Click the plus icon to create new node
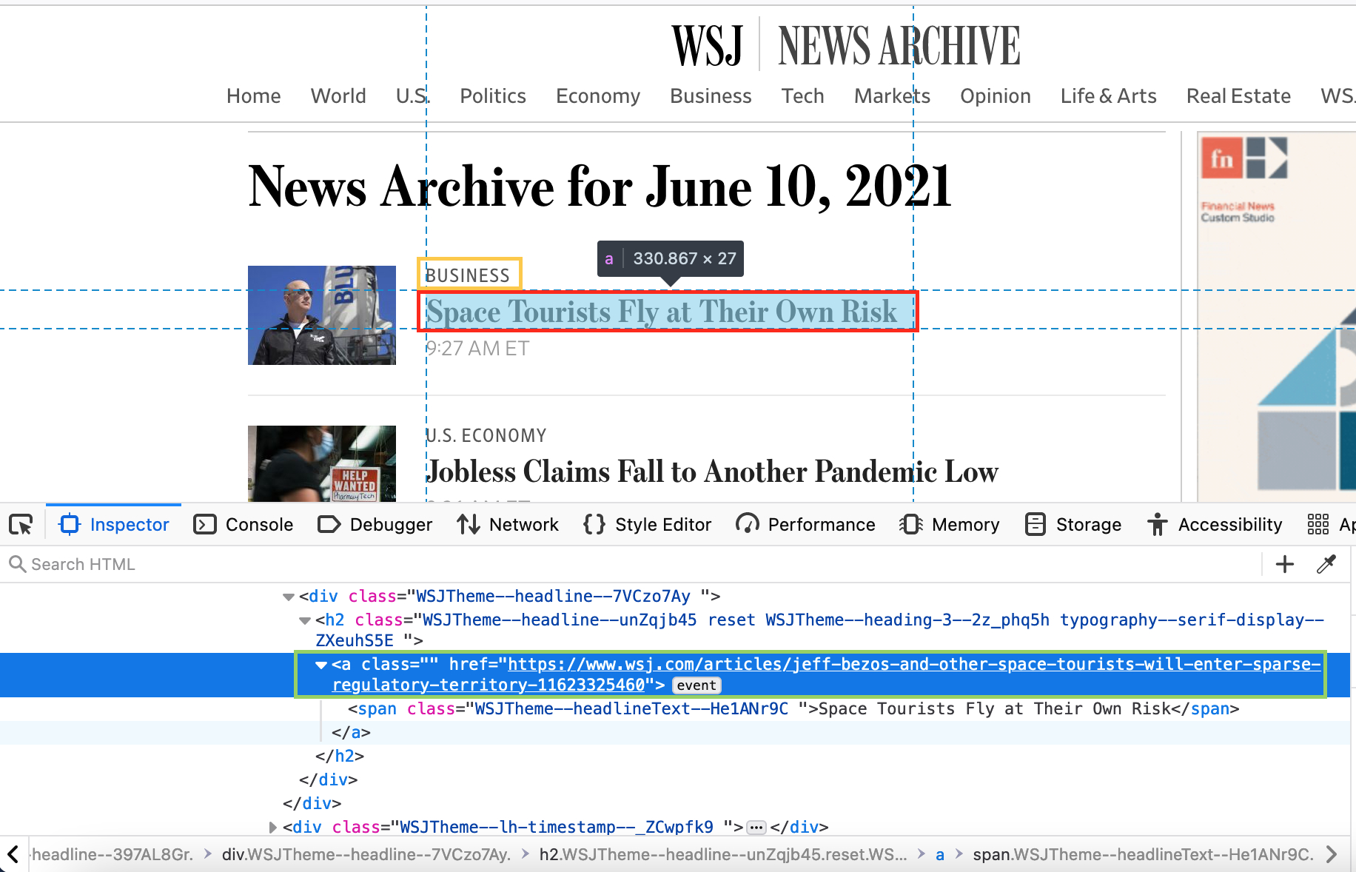The height and width of the screenshot is (872, 1356). click(1285, 564)
